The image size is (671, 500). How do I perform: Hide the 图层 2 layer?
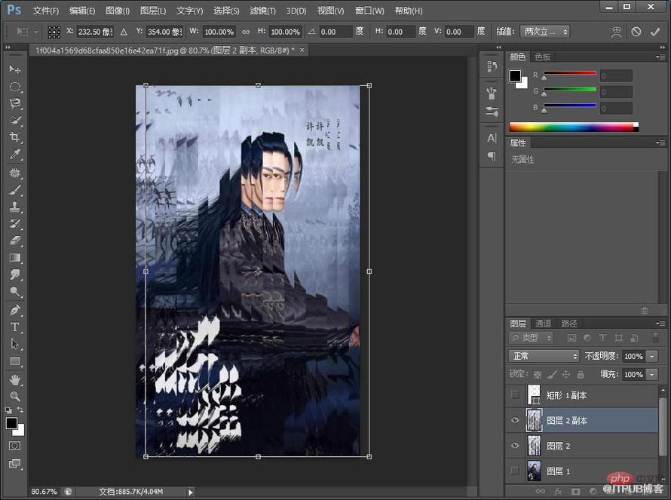pos(515,445)
